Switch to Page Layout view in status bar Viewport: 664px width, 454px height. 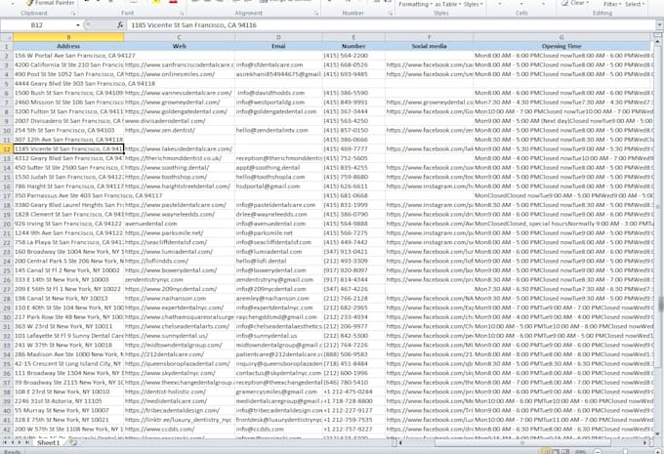pyautogui.click(x=557, y=451)
